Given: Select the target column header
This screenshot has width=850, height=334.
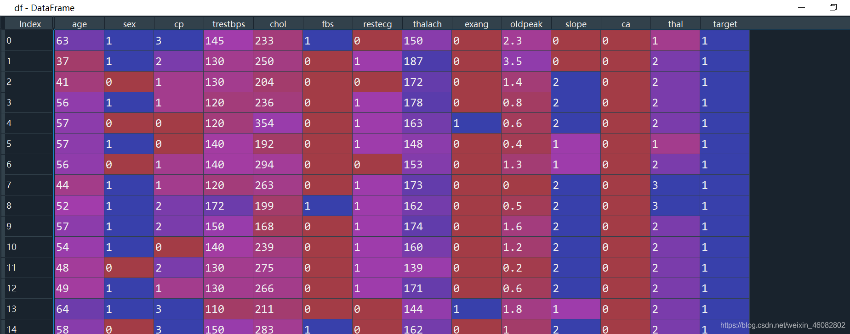Looking at the screenshot, I should pos(725,24).
